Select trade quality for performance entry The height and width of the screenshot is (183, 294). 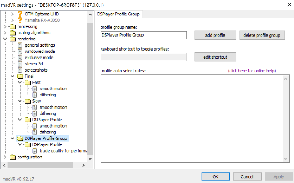point(63,151)
